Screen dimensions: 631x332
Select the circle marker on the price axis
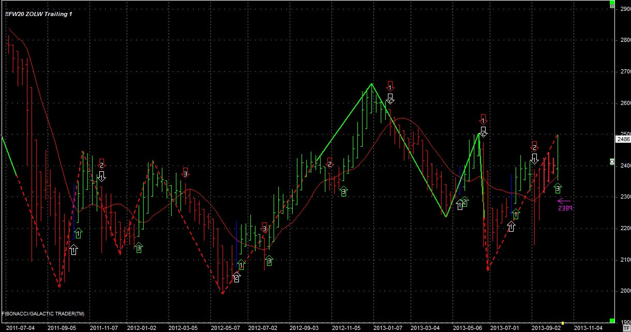(x=612, y=162)
